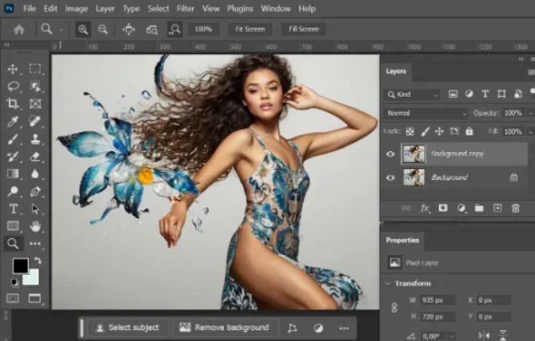535x341 pixels.
Task: Toggle Resize Windows to Fit option
Action: pyautogui.click(x=129, y=29)
